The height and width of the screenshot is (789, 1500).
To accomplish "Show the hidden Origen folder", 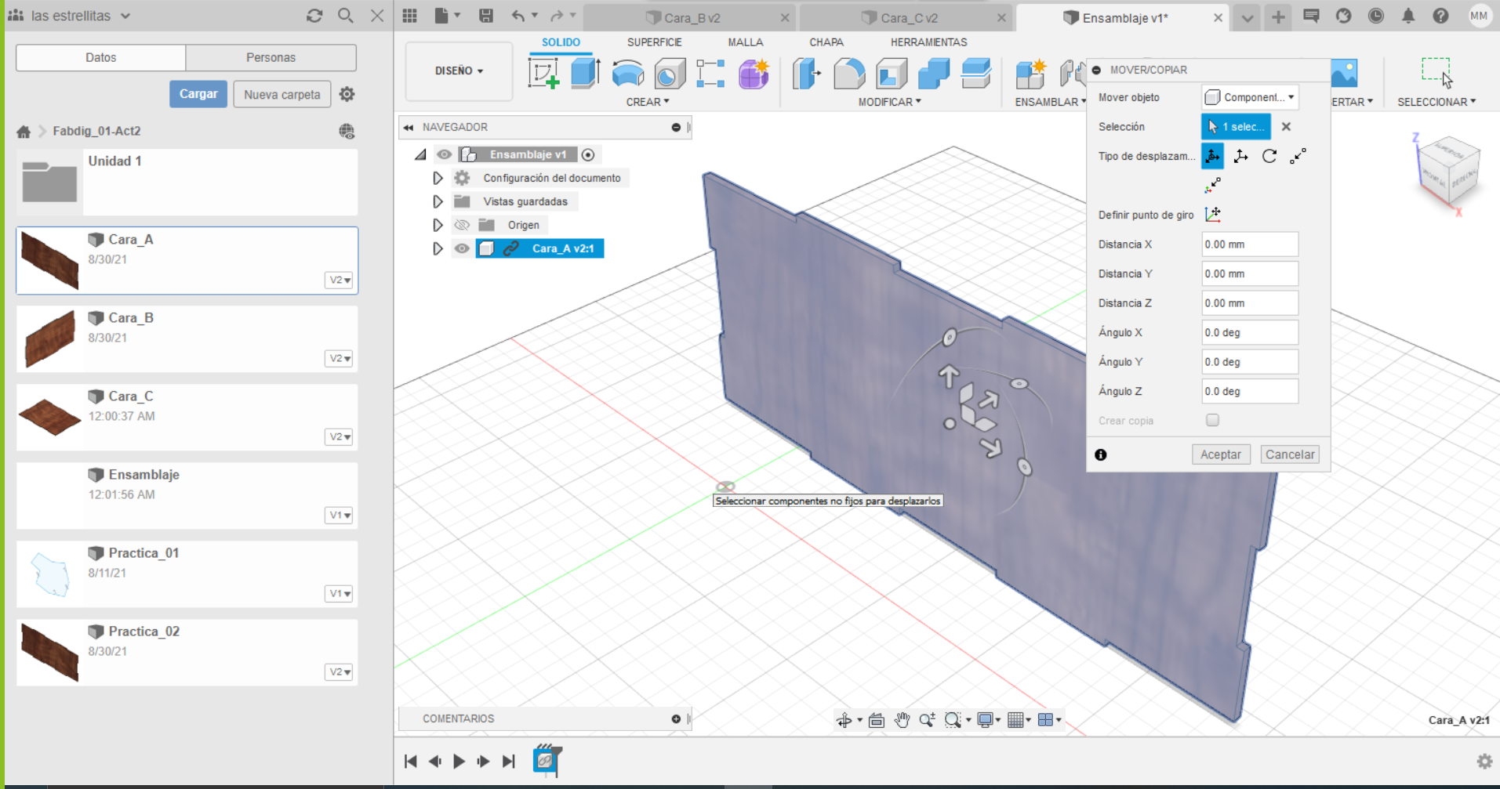I will [462, 225].
